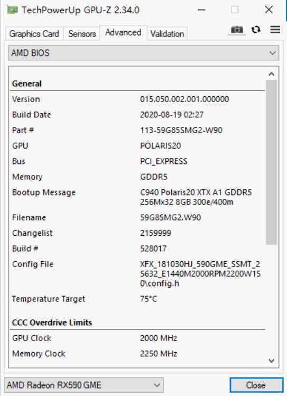Click the Close button
The height and width of the screenshot is (396, 287).
click(x=256, y=385)
